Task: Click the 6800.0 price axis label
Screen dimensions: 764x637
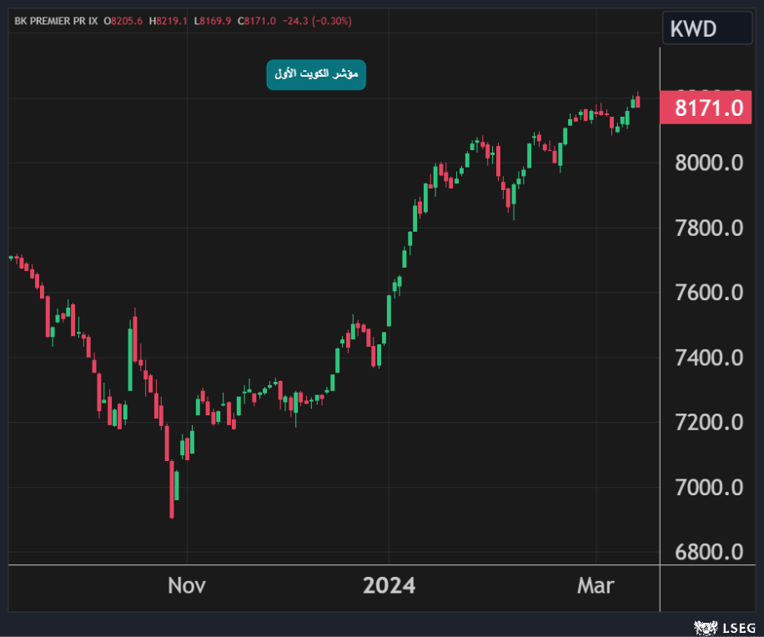Action: 708,552
